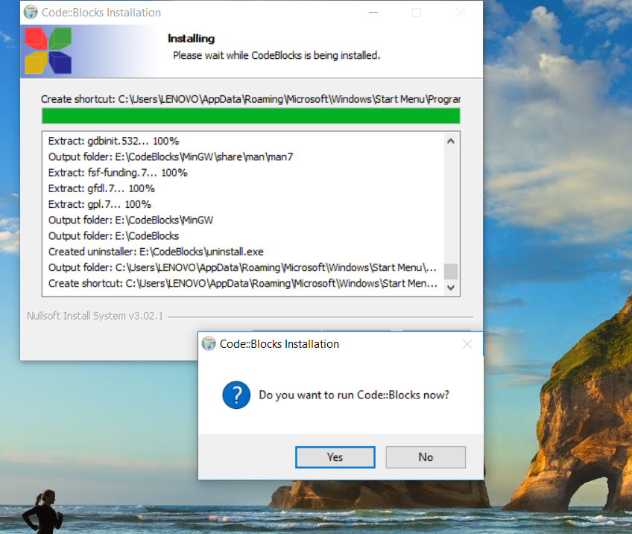Select log line 'Output folder: E:\CodeBlocks'
Viewport: 632px width, 534px height.
[x=114, y=236]
